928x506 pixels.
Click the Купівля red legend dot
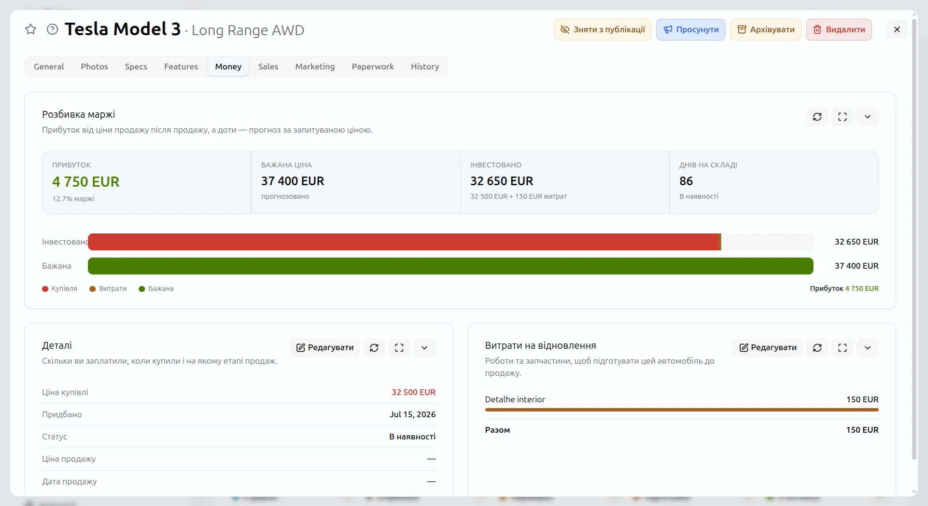[45, 289]
